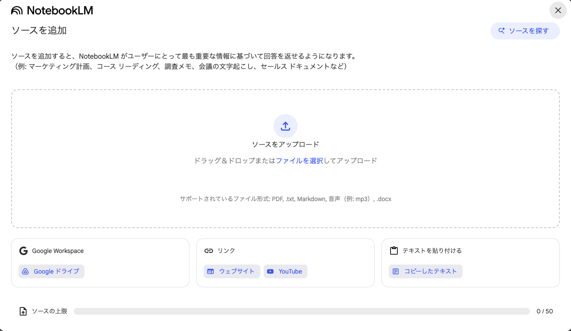The height and width of the screenshot is (331, 571).
Task: Click the website icon inside the ウェブサイト chip
Action: 210,271
